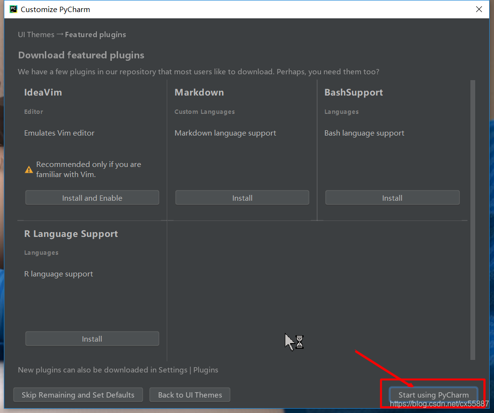The width and height of the screenshot is (494, 413).
Task: Install and enable the IdeaVim plugin
Action: click(92, 198)
